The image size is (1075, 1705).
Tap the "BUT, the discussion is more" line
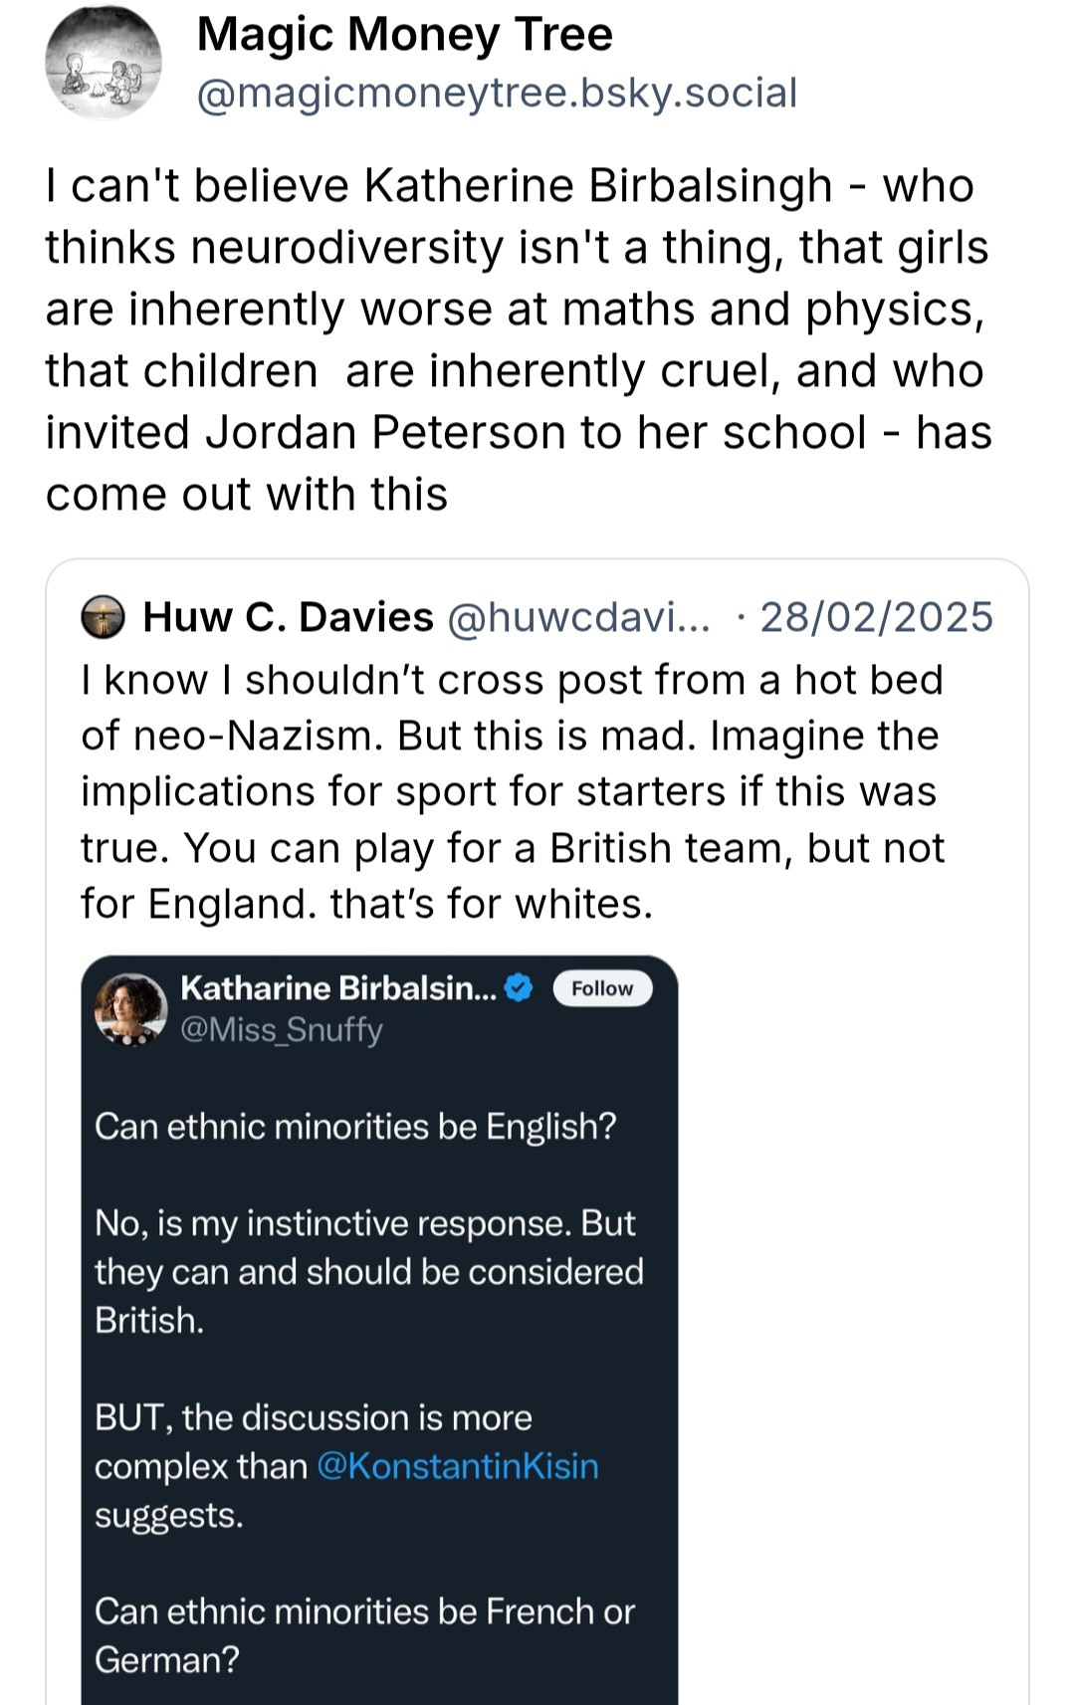(x=314, y=1417)
